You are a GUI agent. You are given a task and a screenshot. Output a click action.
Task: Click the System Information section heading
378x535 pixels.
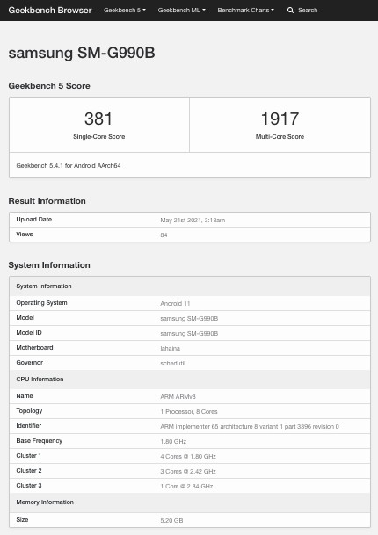[x=49, y=265]
